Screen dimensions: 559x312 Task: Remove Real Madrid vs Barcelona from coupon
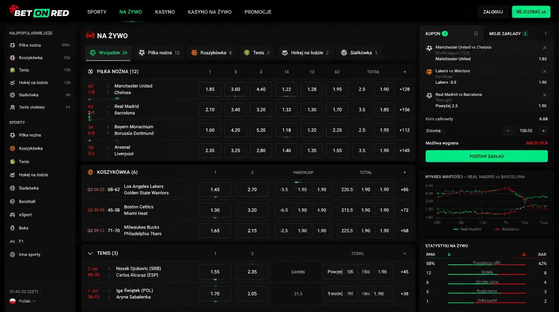545,95
